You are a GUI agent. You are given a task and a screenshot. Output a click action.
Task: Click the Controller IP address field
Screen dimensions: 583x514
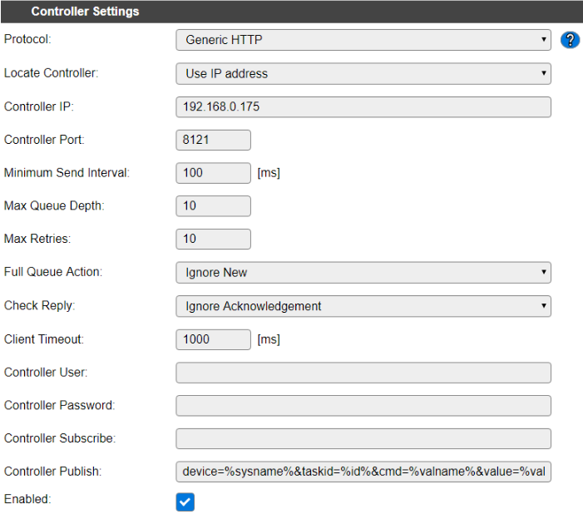[363, 106]
